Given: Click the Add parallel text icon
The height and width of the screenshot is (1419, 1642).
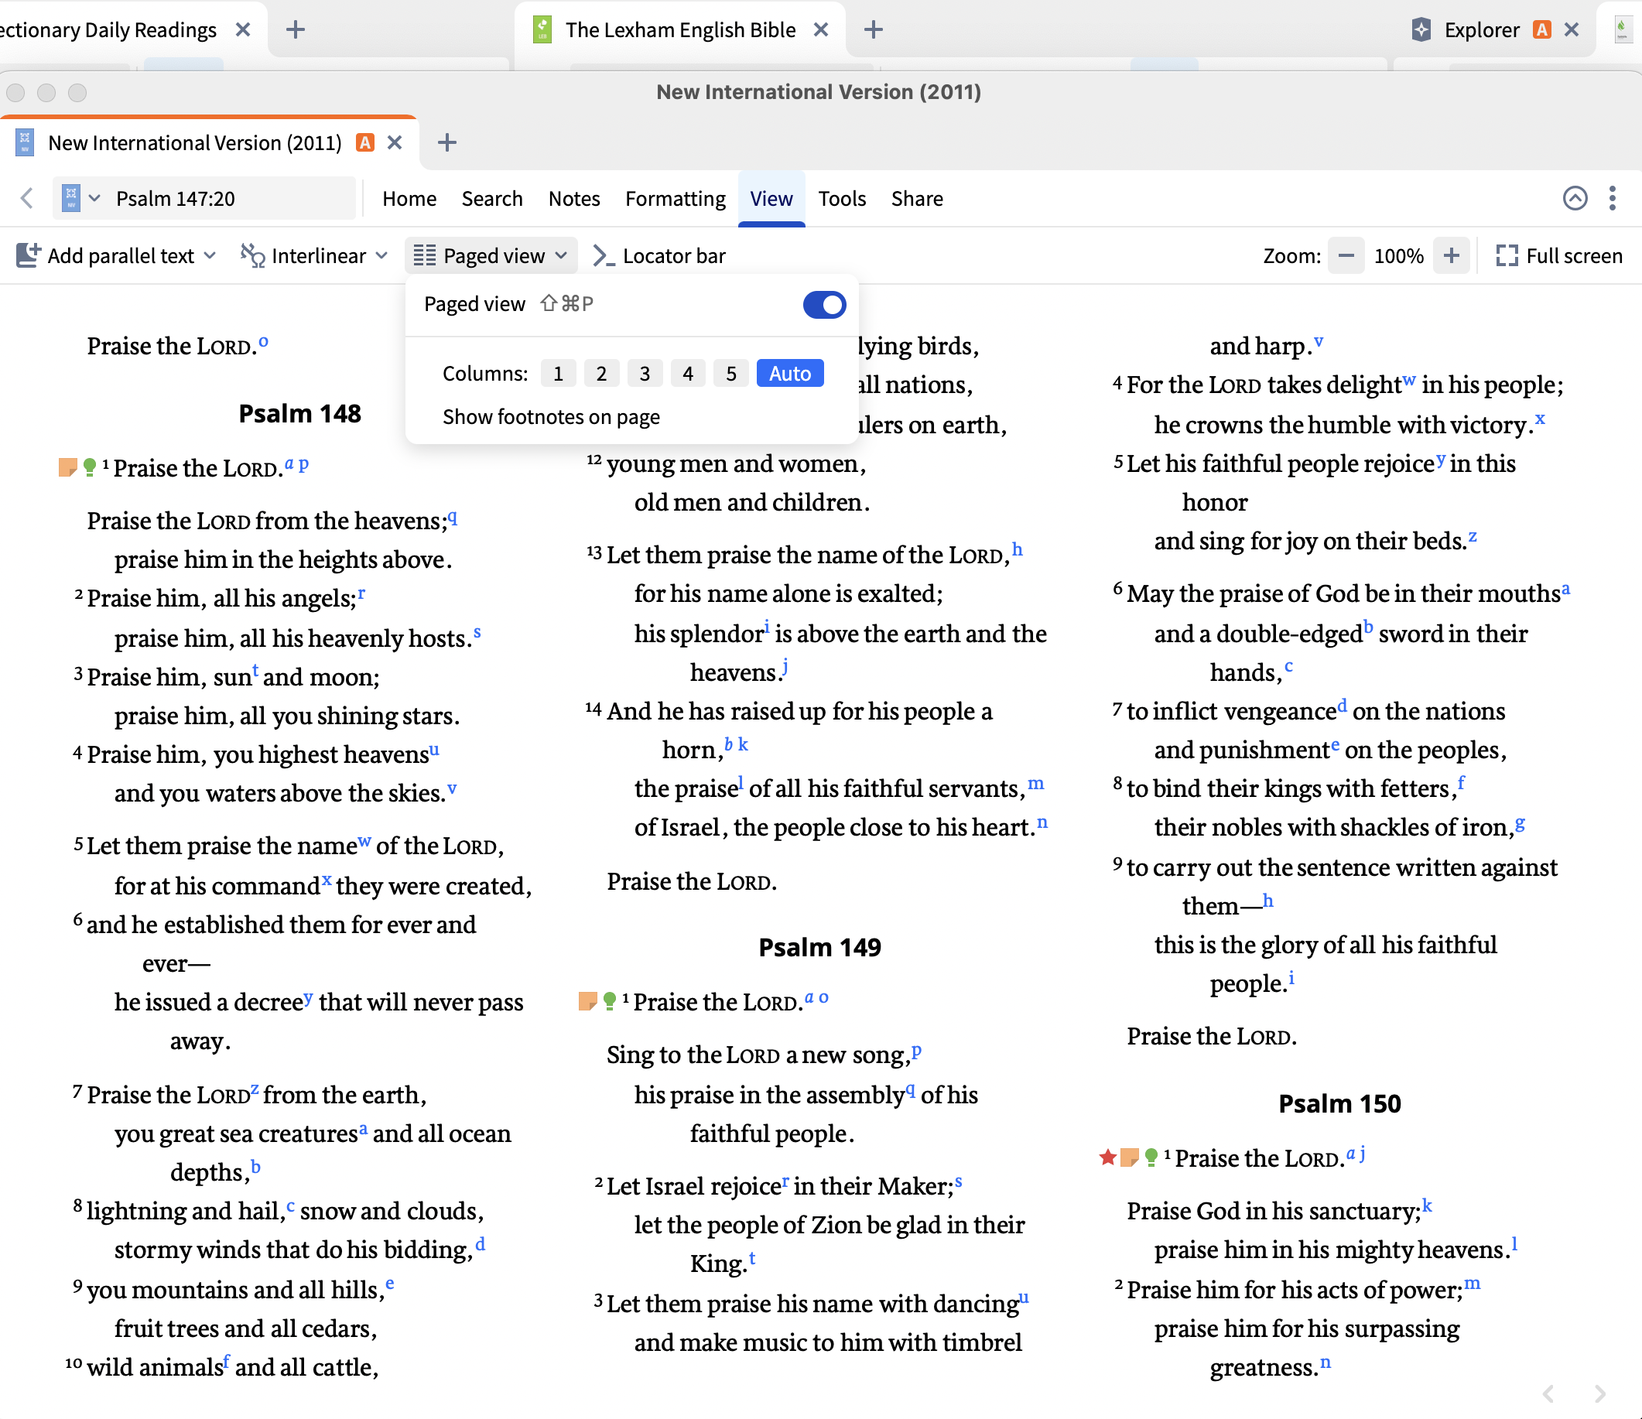Looking at the screenshot, I should 28,255.
